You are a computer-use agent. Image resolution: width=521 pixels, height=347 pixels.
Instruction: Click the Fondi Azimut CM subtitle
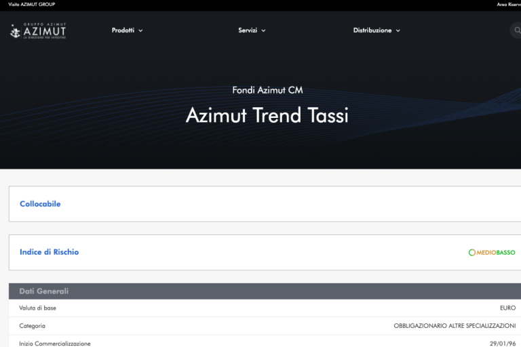[x=267, y=90]
